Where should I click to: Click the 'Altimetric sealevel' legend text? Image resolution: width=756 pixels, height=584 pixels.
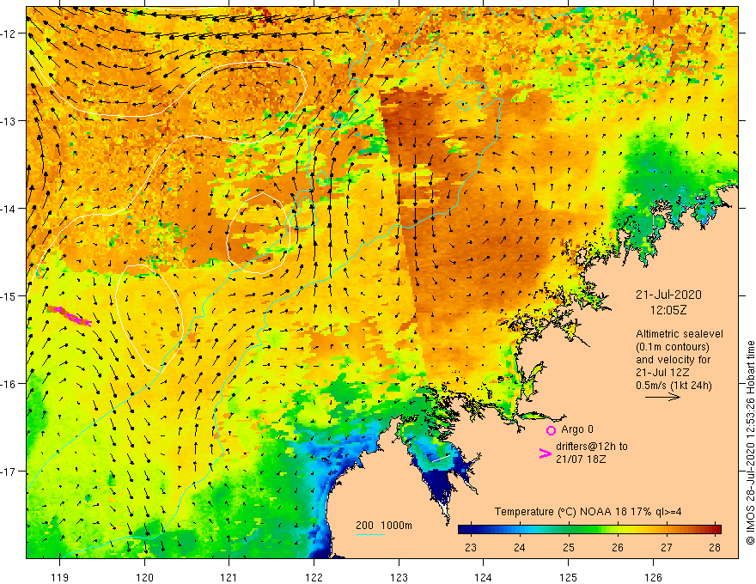coord(680,334)
